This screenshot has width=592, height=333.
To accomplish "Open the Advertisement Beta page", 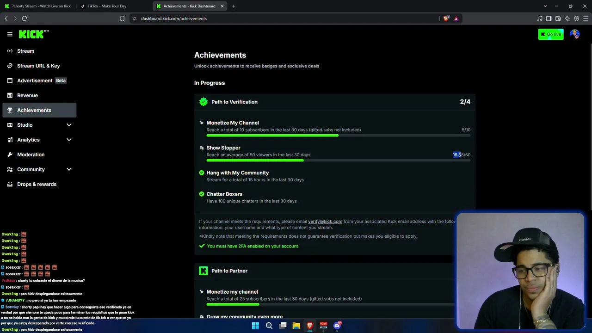I will click(x=39, y=80).
